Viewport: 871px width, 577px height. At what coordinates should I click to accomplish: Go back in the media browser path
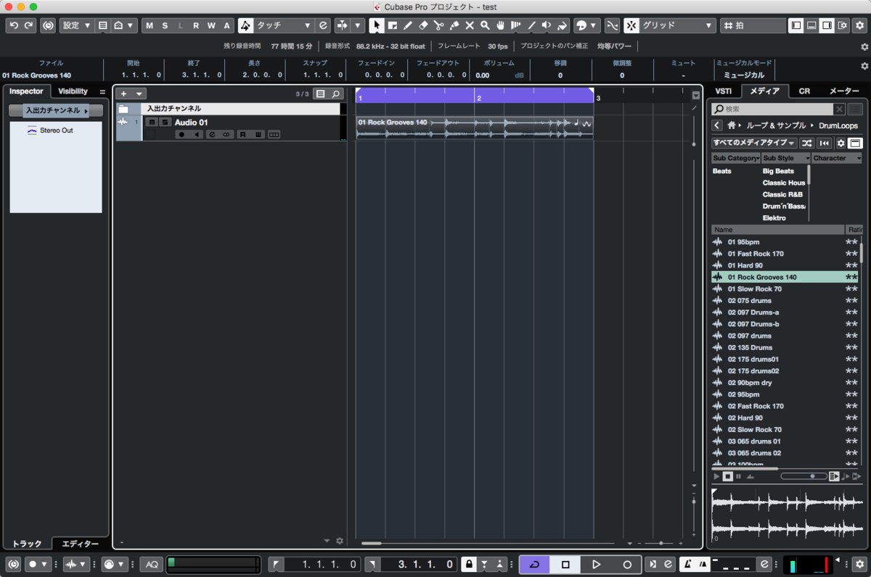click(x=717, y=125)
